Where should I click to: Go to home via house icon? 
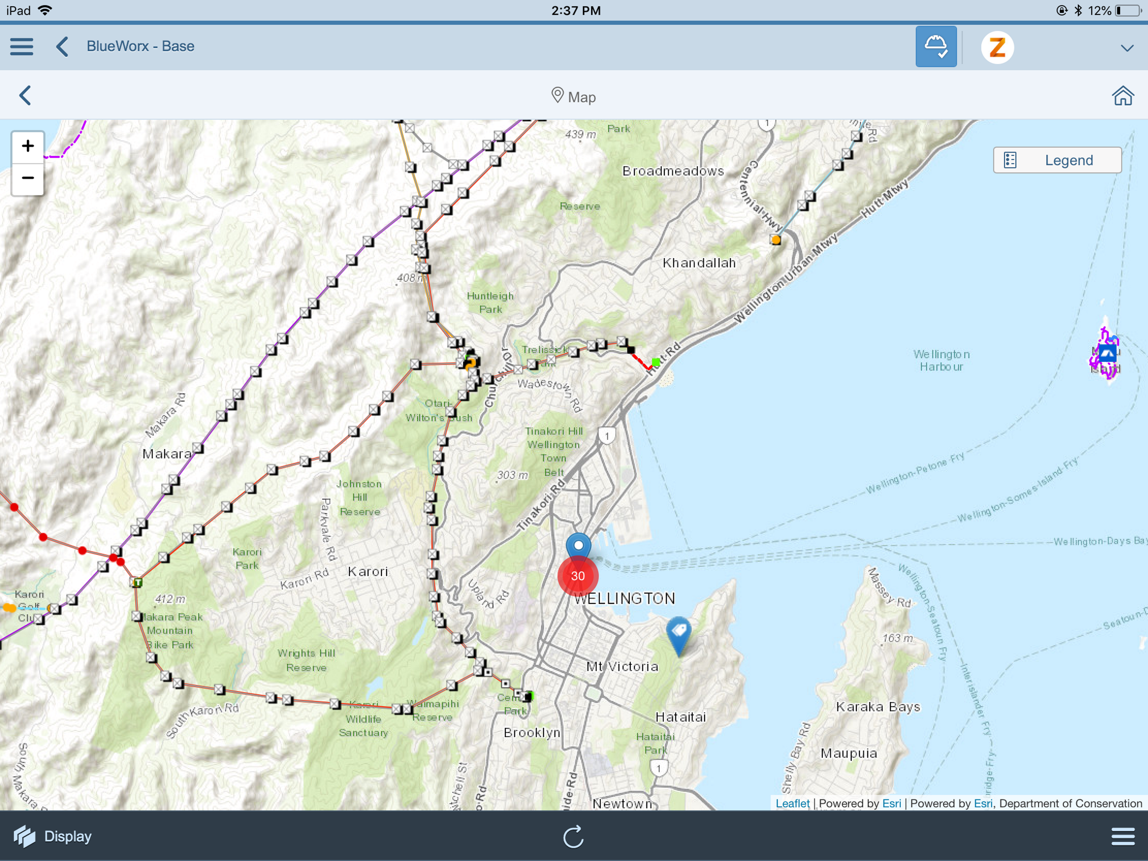pyautogui.click(x=1122, y=96)
